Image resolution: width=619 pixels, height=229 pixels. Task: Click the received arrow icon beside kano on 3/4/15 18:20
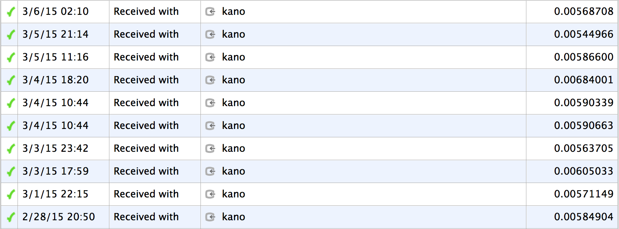click(210, 80)
